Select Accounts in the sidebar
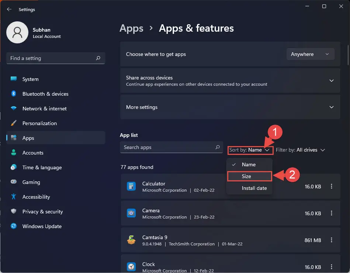The width and height of the screenshot is (350, 273). click(56, 153)
